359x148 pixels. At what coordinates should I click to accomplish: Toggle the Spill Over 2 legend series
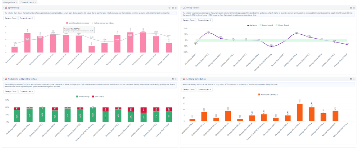coord(97,97)
